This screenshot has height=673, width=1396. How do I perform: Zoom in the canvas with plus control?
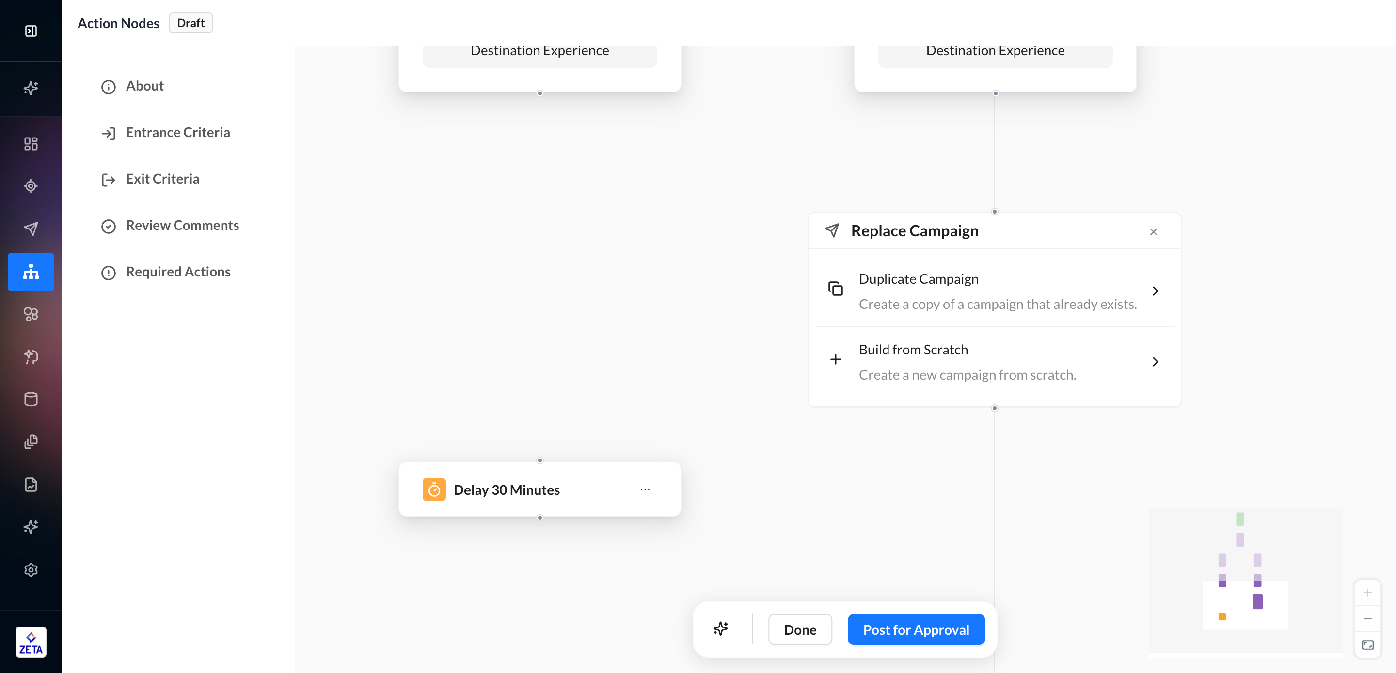[x=1367, y=592]
